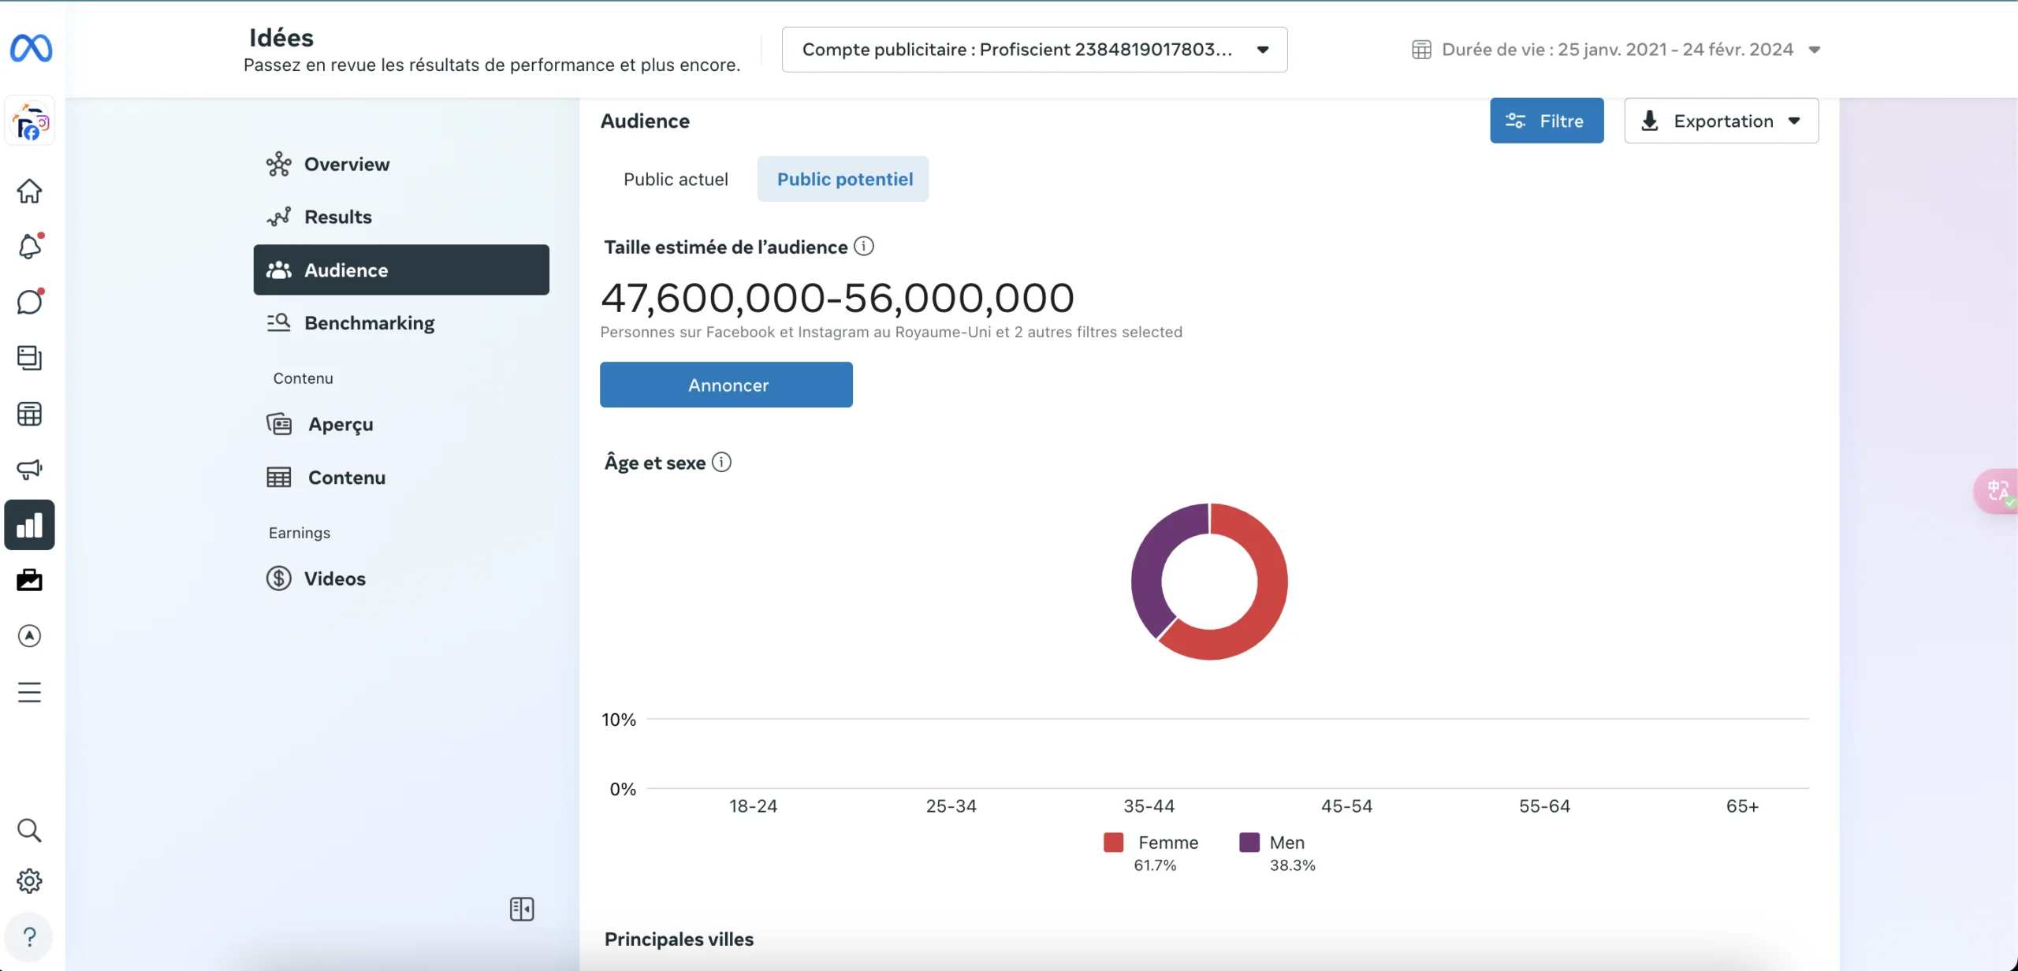Click the 61.7% Femme percentage
The image size is (2018, 971).
pyautogui.click(x=1155, y=865)
